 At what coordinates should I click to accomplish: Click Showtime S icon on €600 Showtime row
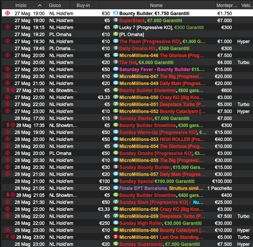click(x=8, y=90)
